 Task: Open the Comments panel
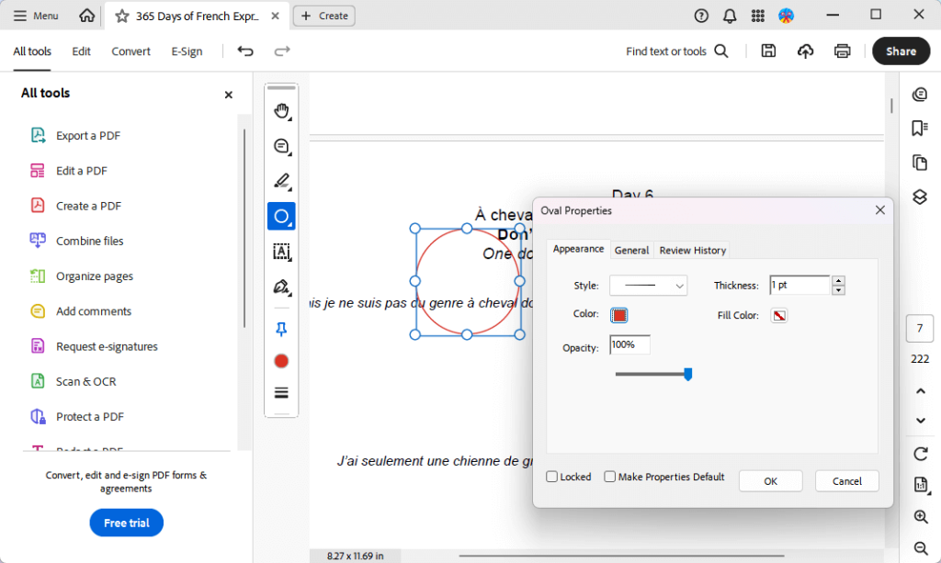tap(919, 94)
